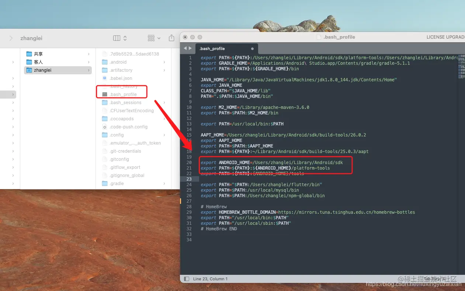Click the HOMEBREW_BOTTLE_DOMAIN tsinghua mirror line
The height and width of the screenshot is (291, 465).
coord(308,212)
